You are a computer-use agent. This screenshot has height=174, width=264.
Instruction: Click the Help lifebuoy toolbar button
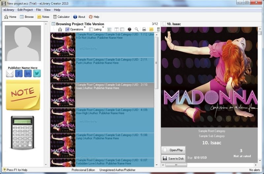tap(94, 17)
